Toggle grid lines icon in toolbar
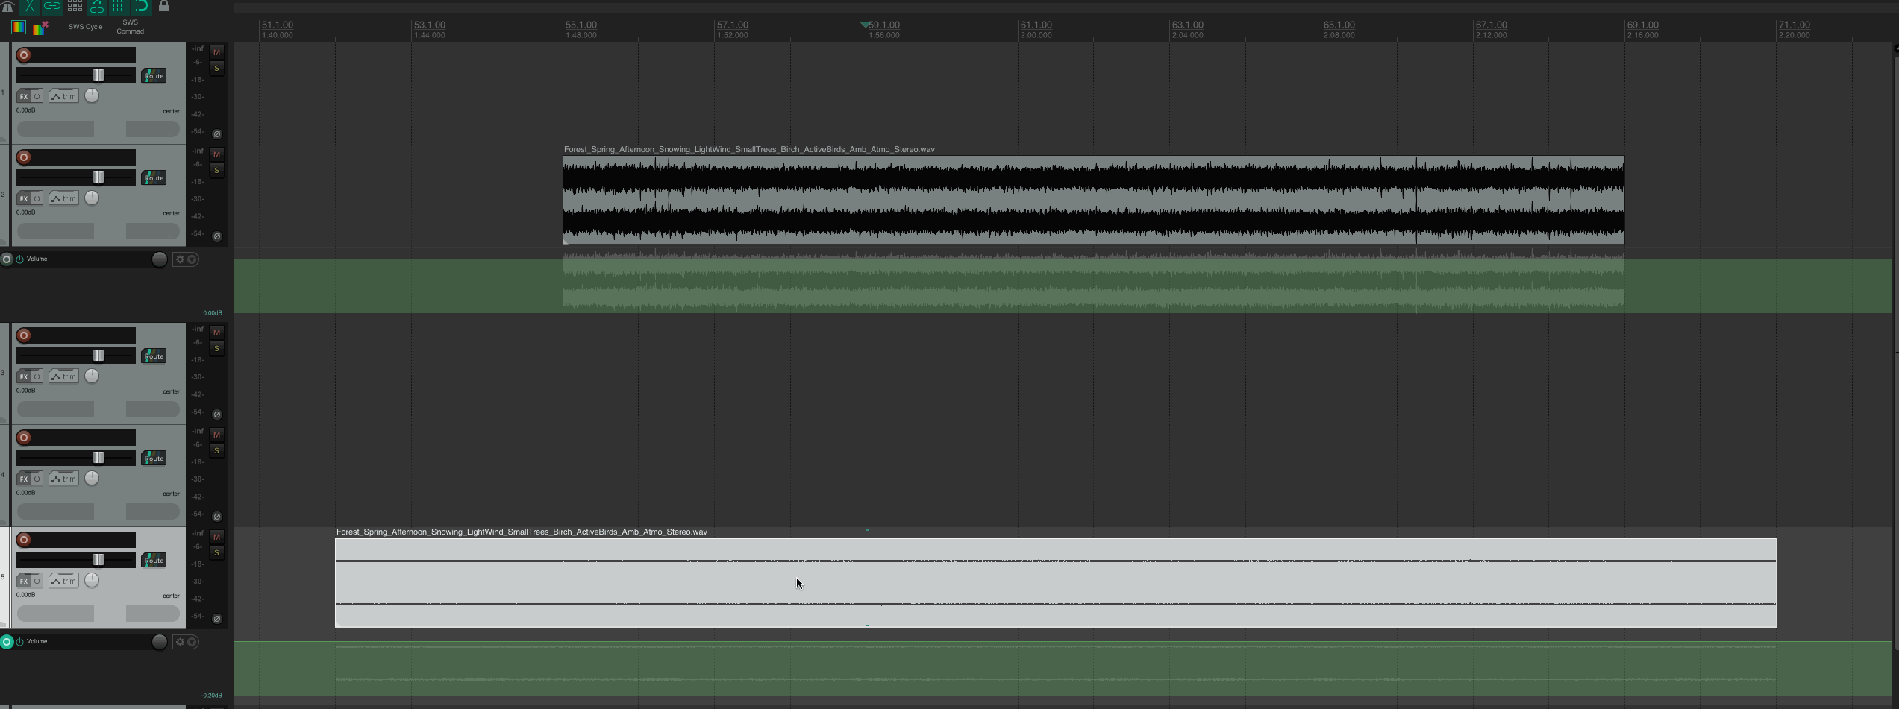Image resolution: width=1899 pixels, height=709 pixels. point(119,7)
